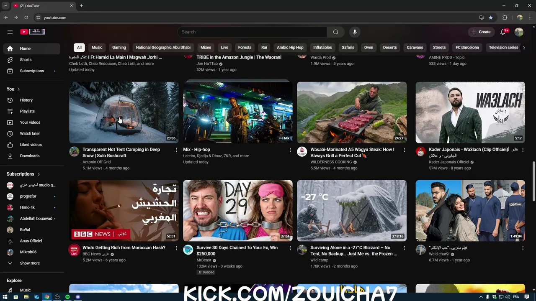The image size is (536, 301).
Task: Start voice search with microphone
Action: (355, 32)
